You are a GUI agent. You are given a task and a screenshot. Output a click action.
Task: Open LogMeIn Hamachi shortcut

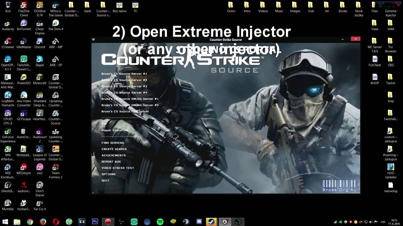coord(8,99)
